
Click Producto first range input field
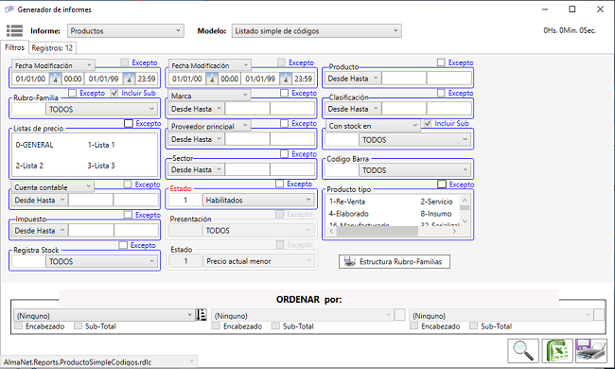[404, 79]
